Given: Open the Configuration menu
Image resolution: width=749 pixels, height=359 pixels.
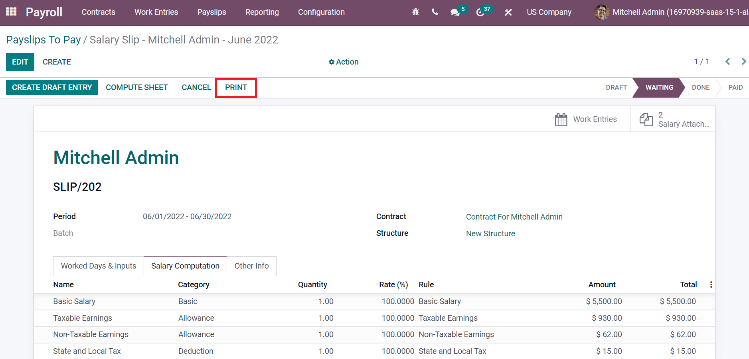Looking at the screenshot, I should 321,12.
